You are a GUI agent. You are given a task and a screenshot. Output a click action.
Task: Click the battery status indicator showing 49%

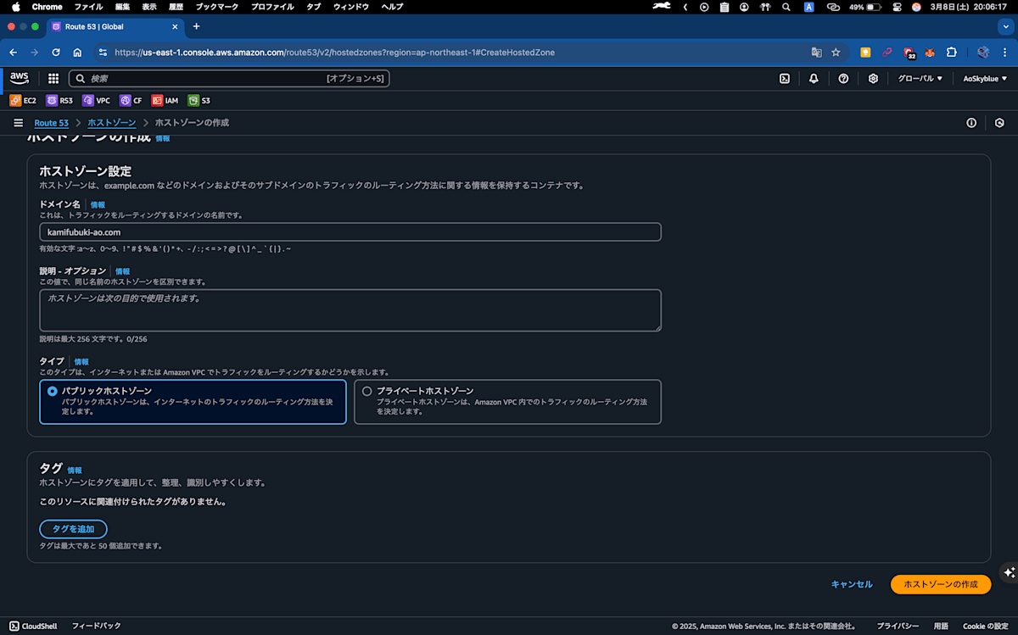[x=863, y=7]
